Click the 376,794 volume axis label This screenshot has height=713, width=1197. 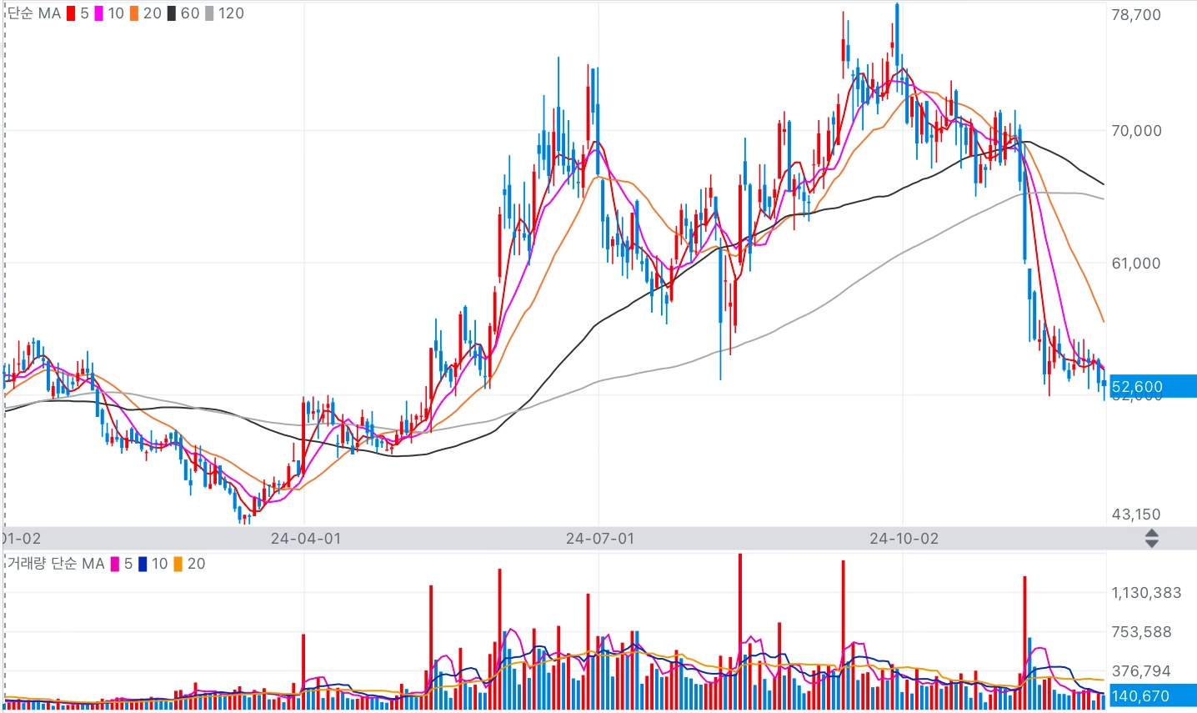(1141, 671)
